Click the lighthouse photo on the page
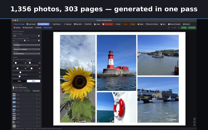Image resolution: width=208 pixels, height=130 pixels. pos(116,63)
